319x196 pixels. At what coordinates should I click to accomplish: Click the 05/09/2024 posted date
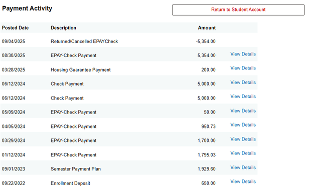[x=14, y=112]
